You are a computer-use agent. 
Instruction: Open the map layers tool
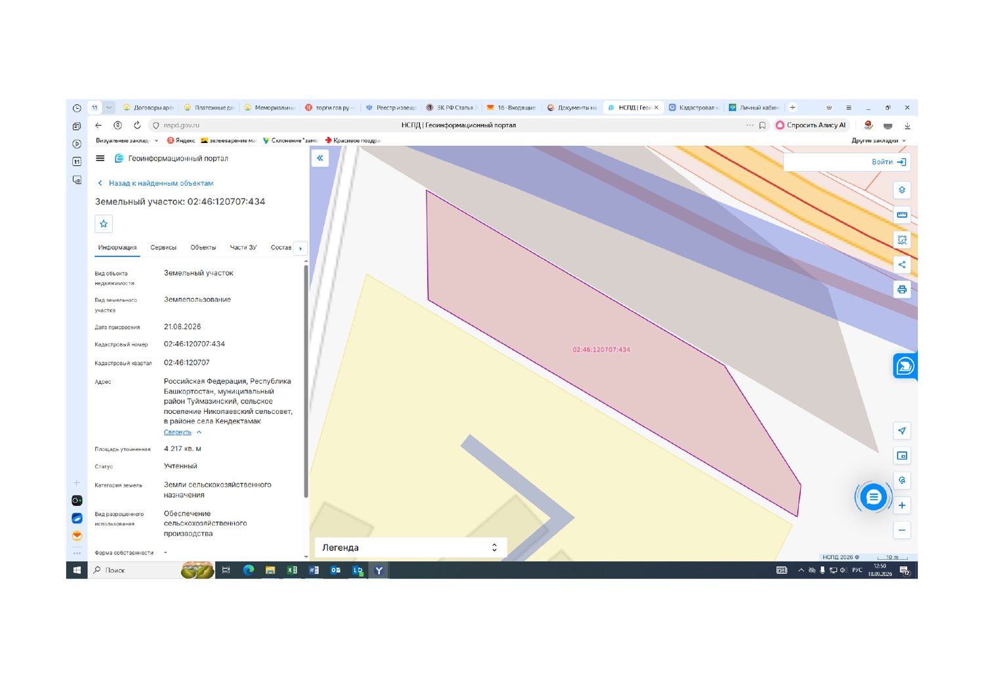pyautogui.click(x=902, y=190)
